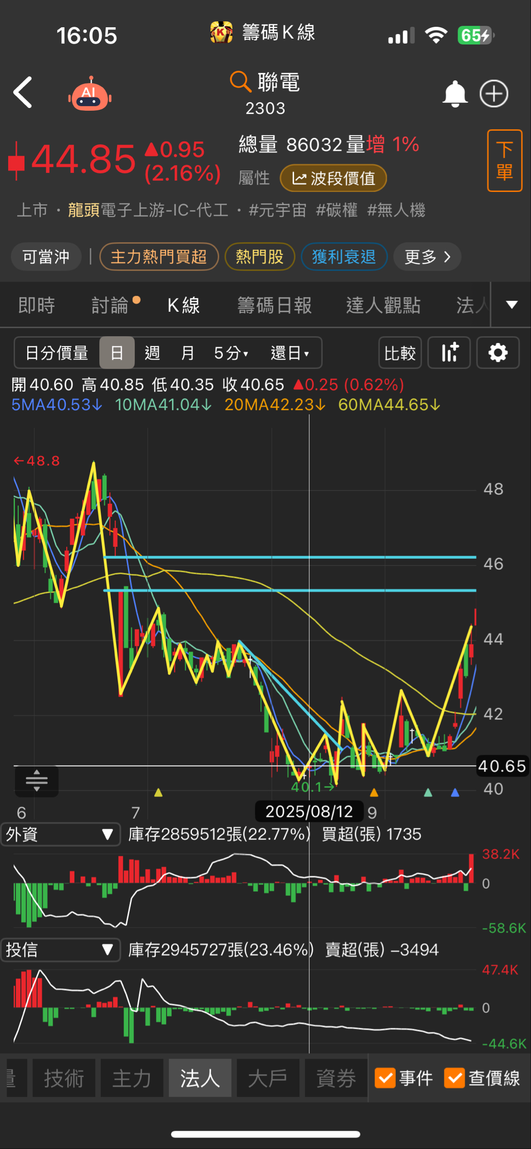Select the 大戶 bottom tab
The height and width of the screenshot is (1149, 531).
point(268,1078)
